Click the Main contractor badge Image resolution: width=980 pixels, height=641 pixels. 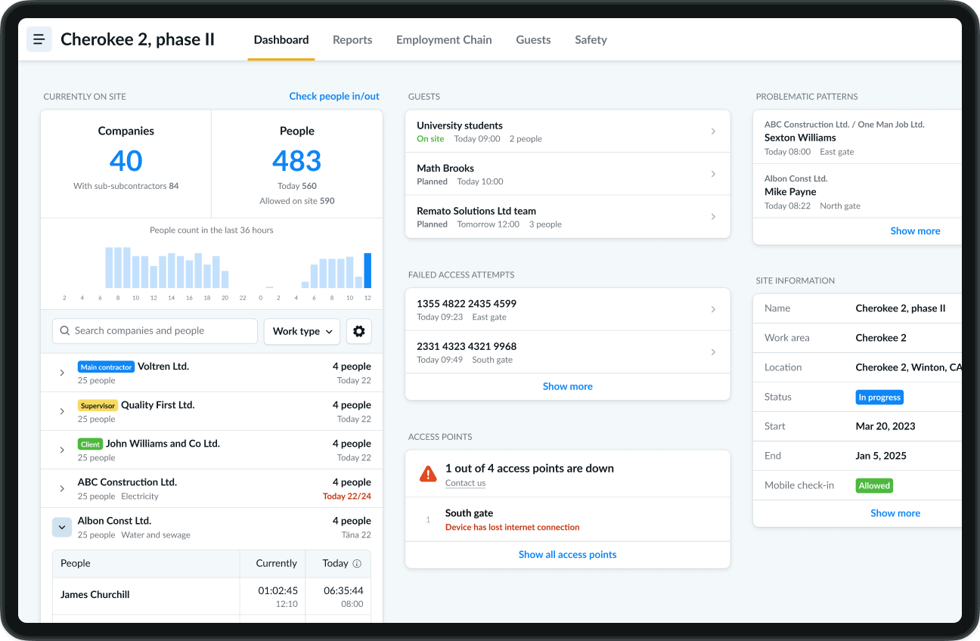click(x=106, y=367)
